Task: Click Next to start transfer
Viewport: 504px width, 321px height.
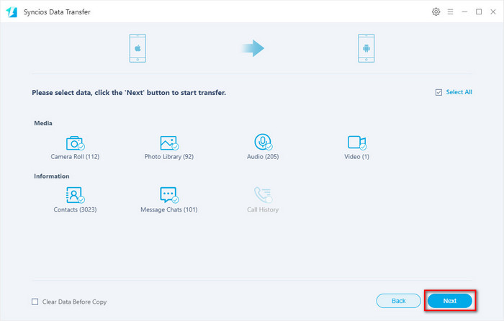Action: point(450,301)
